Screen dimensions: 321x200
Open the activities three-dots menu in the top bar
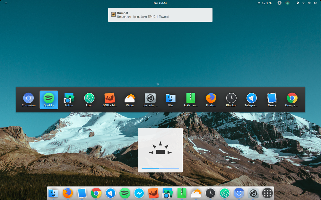[x=5, y=3]
